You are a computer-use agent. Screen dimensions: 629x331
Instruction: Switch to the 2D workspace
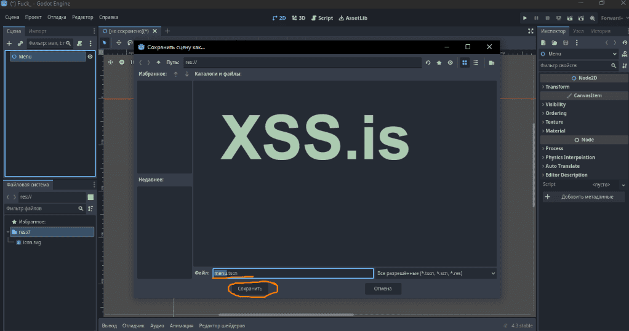[279, 18]
